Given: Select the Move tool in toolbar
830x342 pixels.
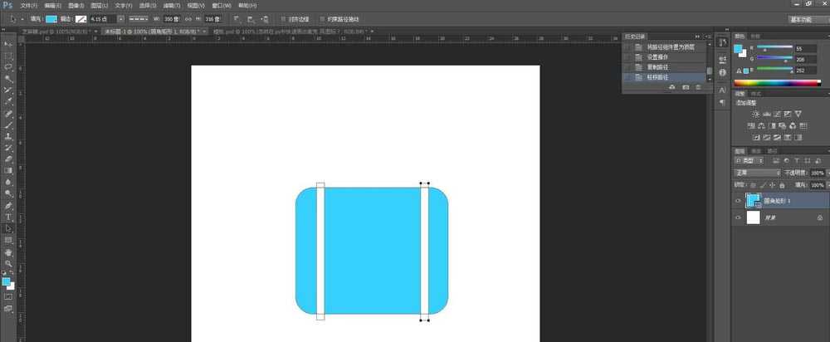Looking at the screenshot, I should (x=8, y=43).
